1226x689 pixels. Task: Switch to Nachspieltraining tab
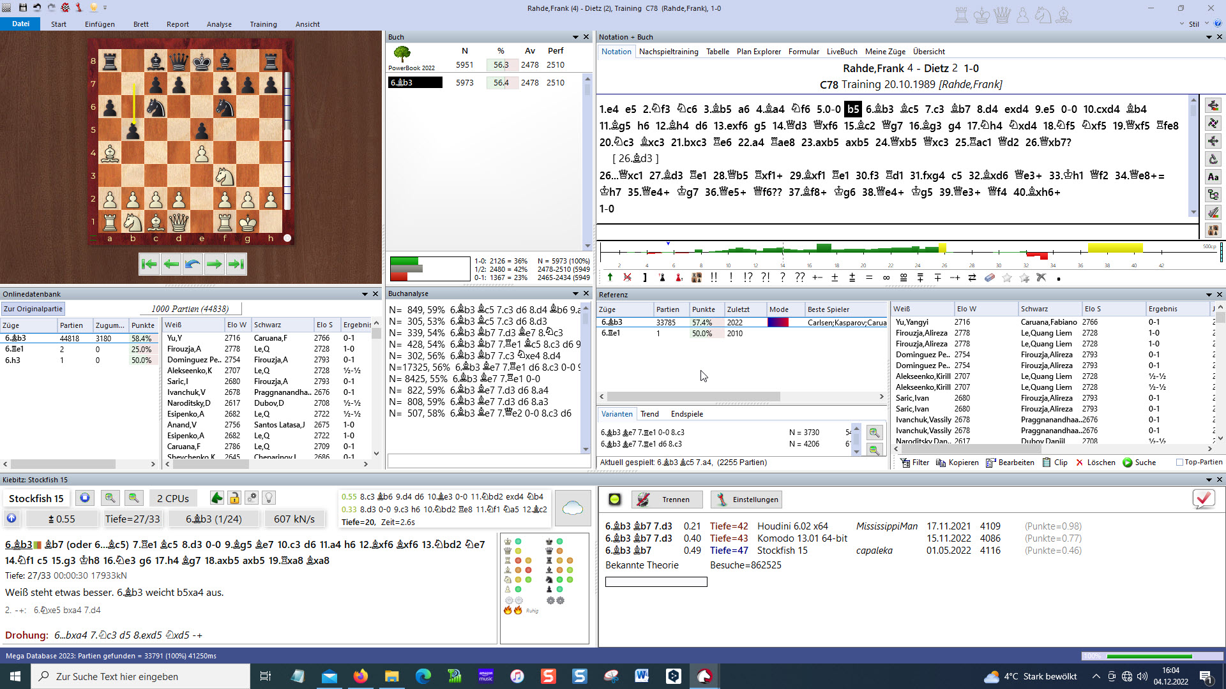(x=669, y=52)
